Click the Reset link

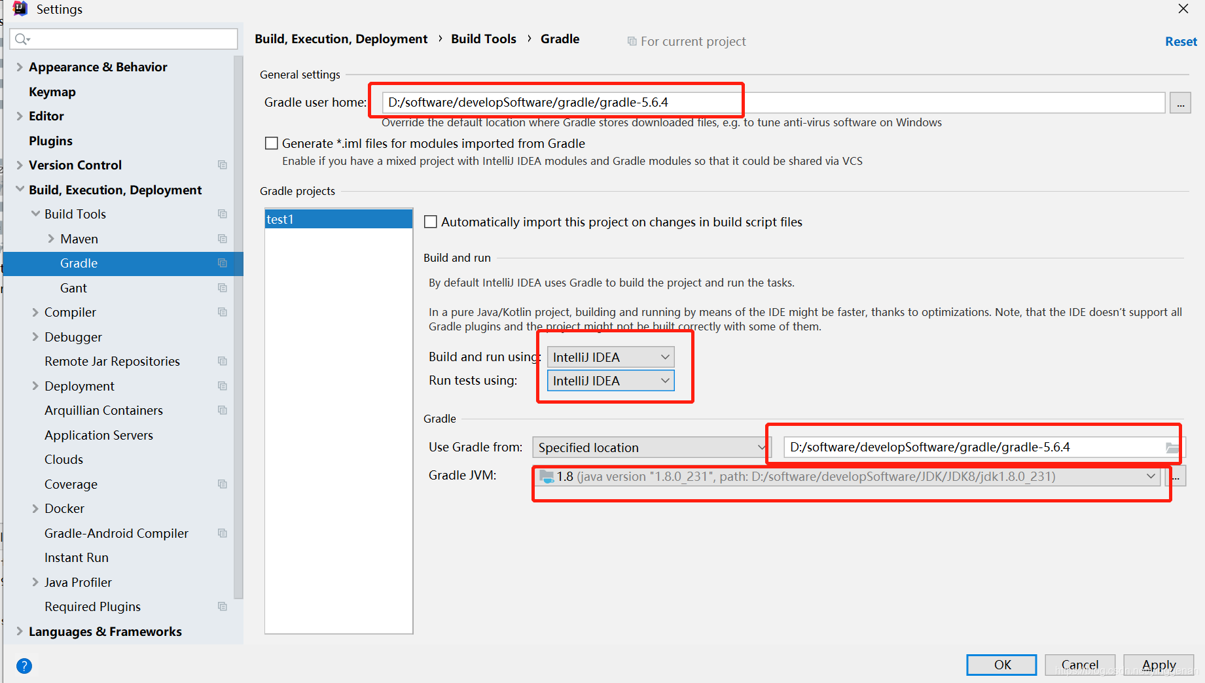pyautogui.click(x=1181, y=41)
